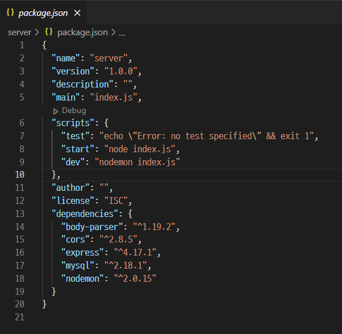Click "nodemon index.js" value
Viewport: 342px width, 334px height.
(x=137, y=162)
